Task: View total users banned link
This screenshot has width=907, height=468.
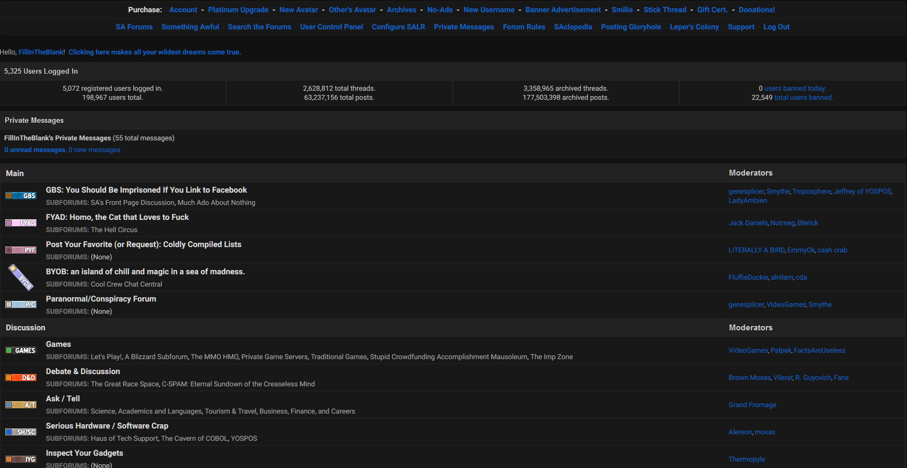Action: (x=804, y=98)
